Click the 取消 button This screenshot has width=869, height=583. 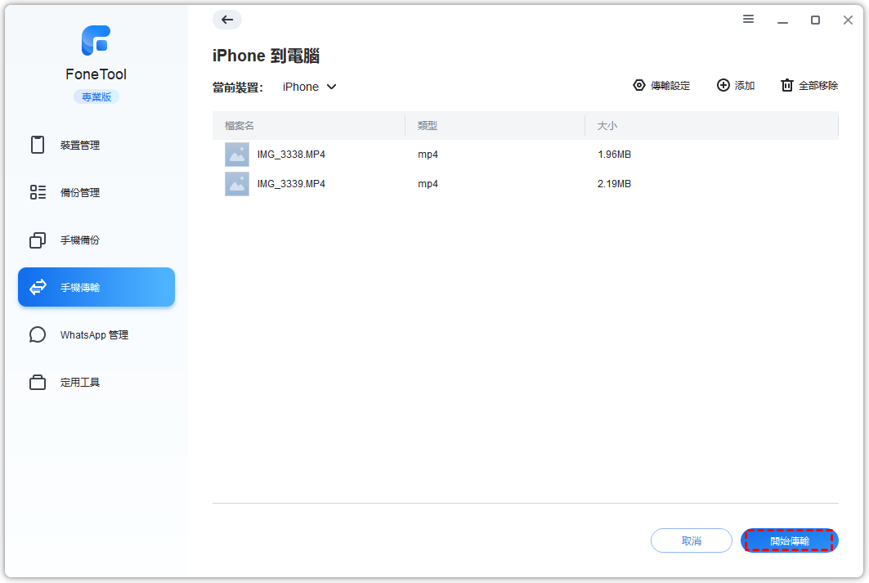(691, 541)
